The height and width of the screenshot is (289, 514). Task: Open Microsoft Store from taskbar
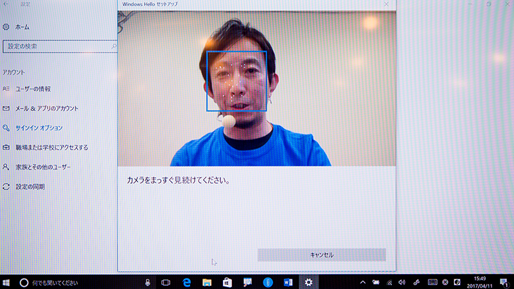[227, 283]
